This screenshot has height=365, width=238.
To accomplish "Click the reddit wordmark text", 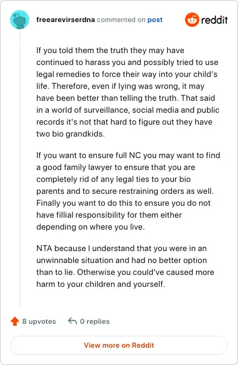I will pyautogui.click(x=214, y=20).
